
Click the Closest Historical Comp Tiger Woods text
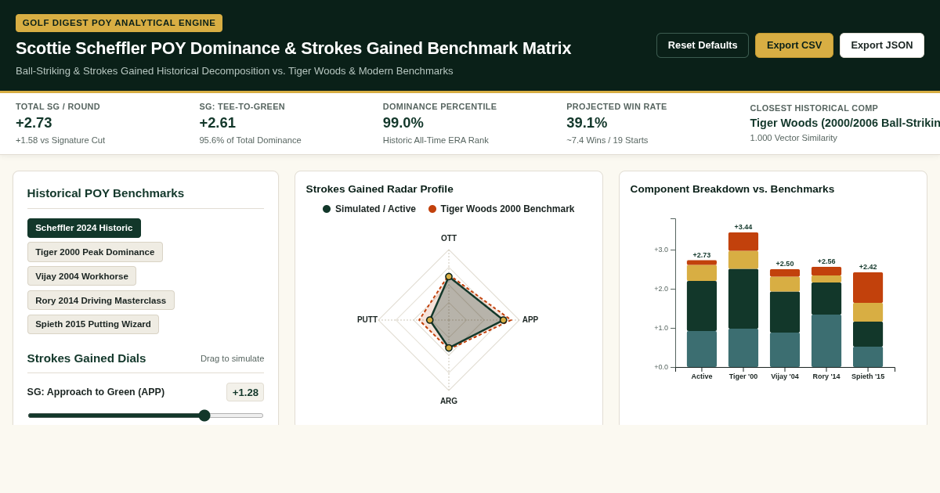844,123
